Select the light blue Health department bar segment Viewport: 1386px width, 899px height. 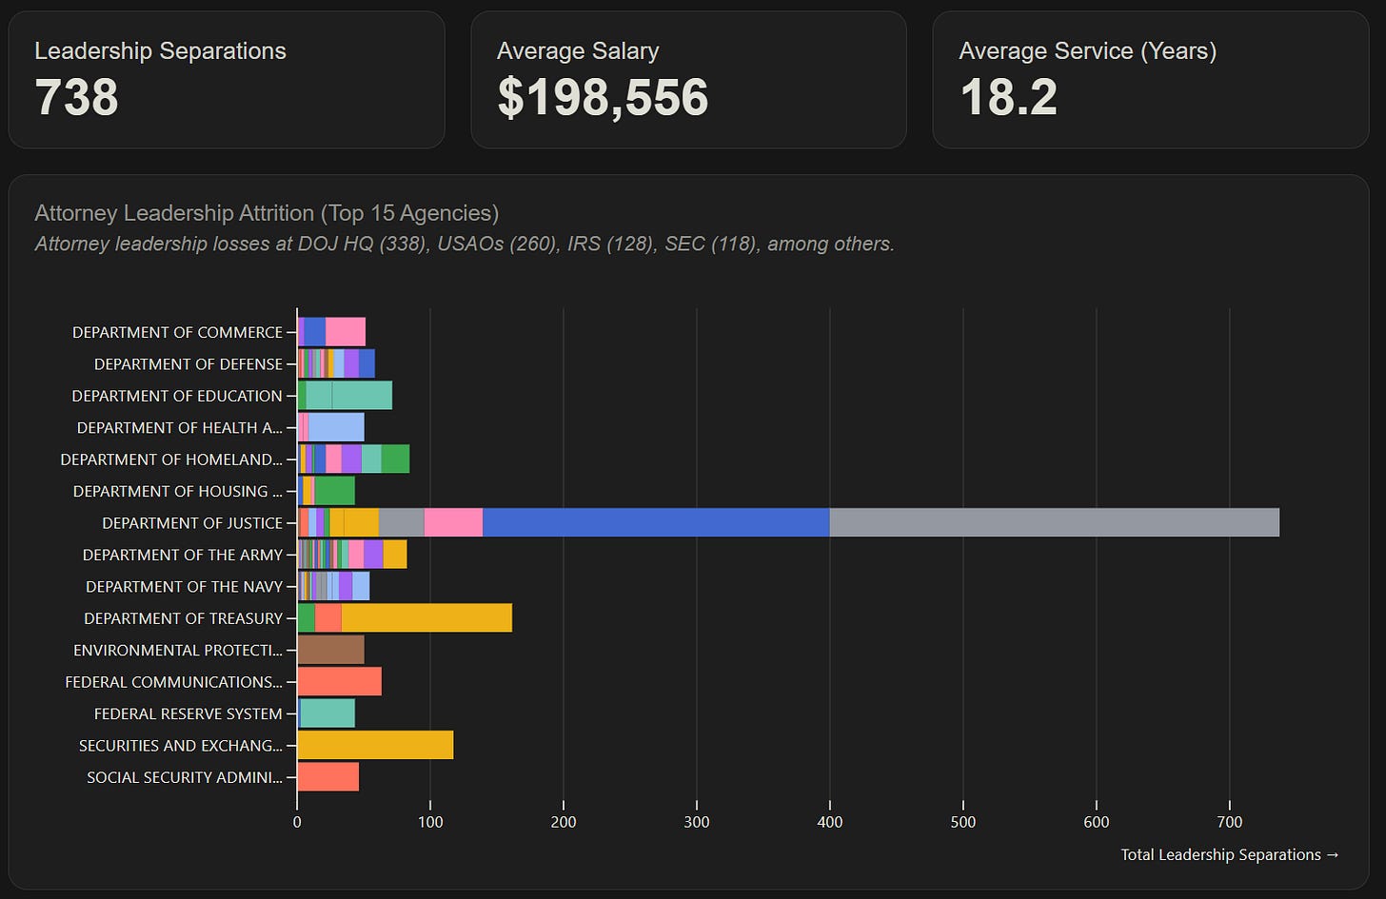336,427
